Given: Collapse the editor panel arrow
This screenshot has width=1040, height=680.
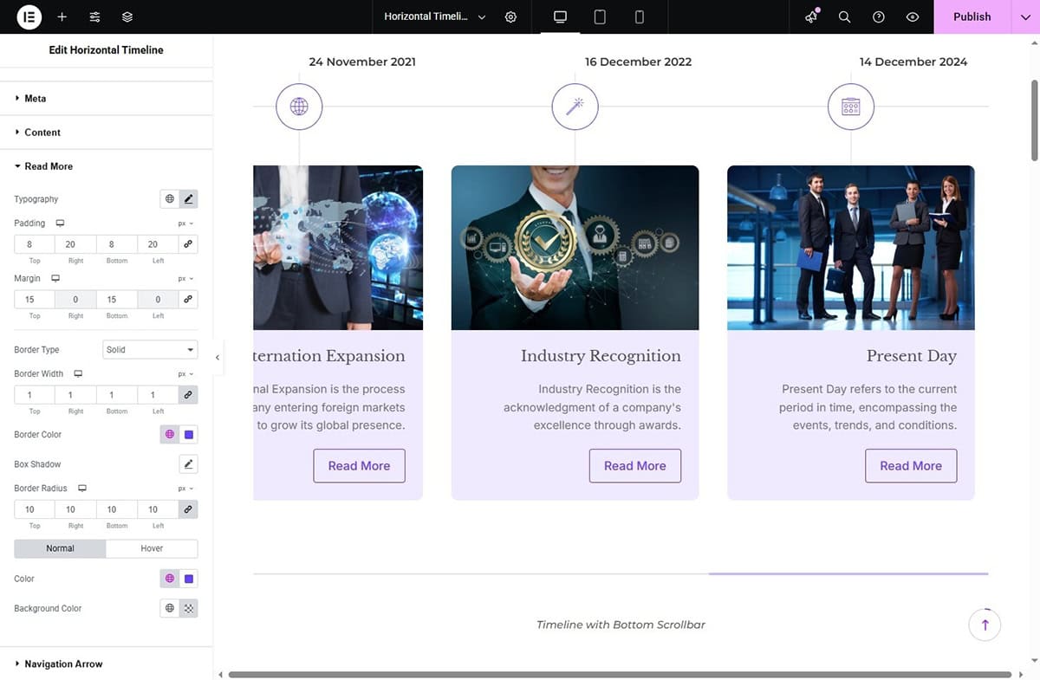Looking at the screenshot, I should click(218, 357).
